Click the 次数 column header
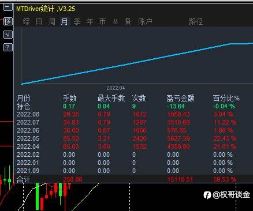 point(139,98)
